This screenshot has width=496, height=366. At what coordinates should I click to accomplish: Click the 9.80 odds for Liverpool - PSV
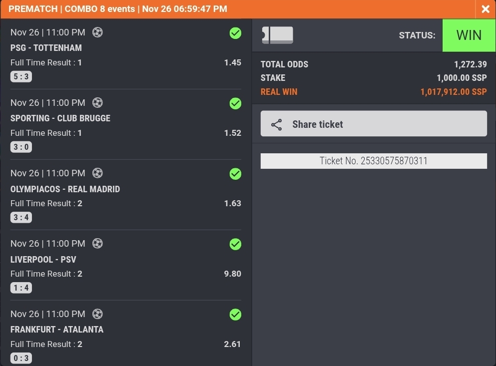(x=232, y=274)
